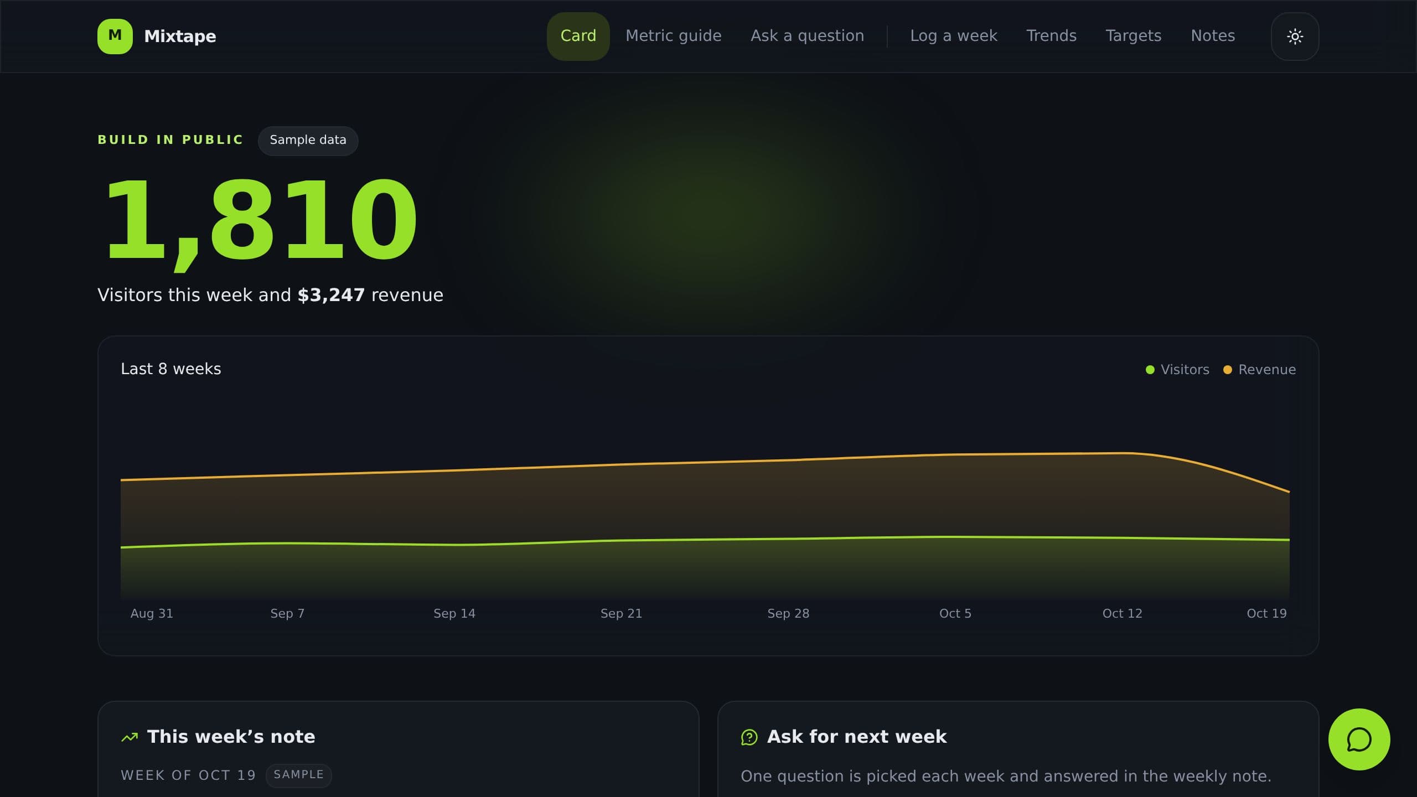Viewport: 1417px width, 797px height.
Task: Open the Metric guide tab
Action: coord(673,36)
